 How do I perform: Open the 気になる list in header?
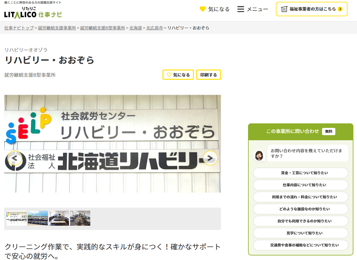point(215,9)
